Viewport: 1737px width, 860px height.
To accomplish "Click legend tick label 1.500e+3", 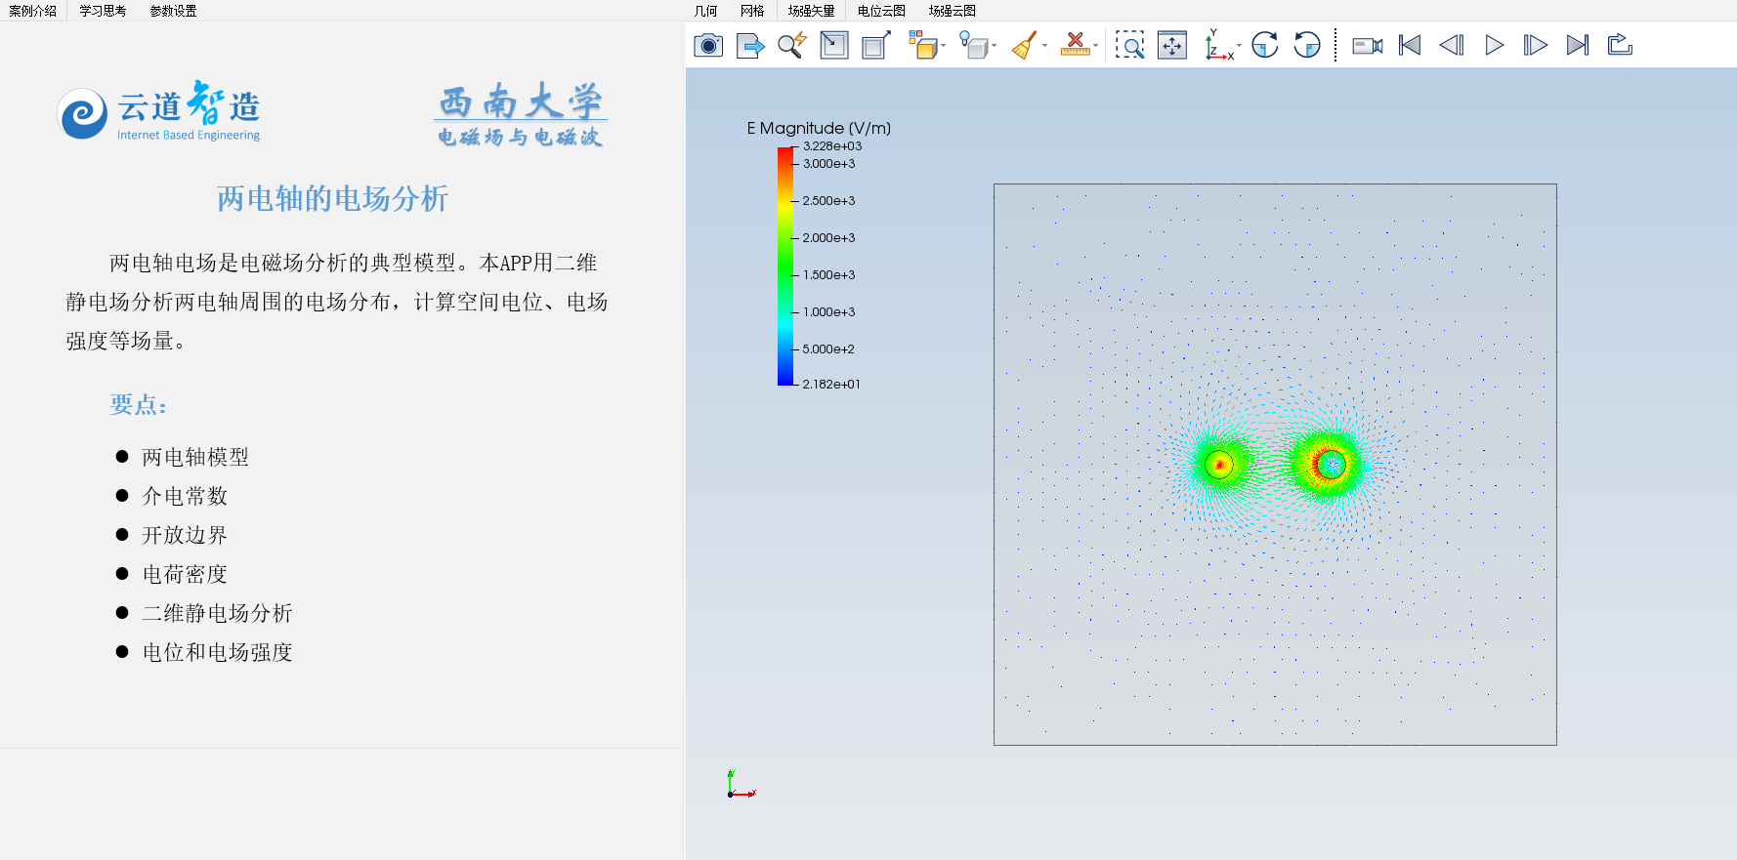I will pos(828,275).
